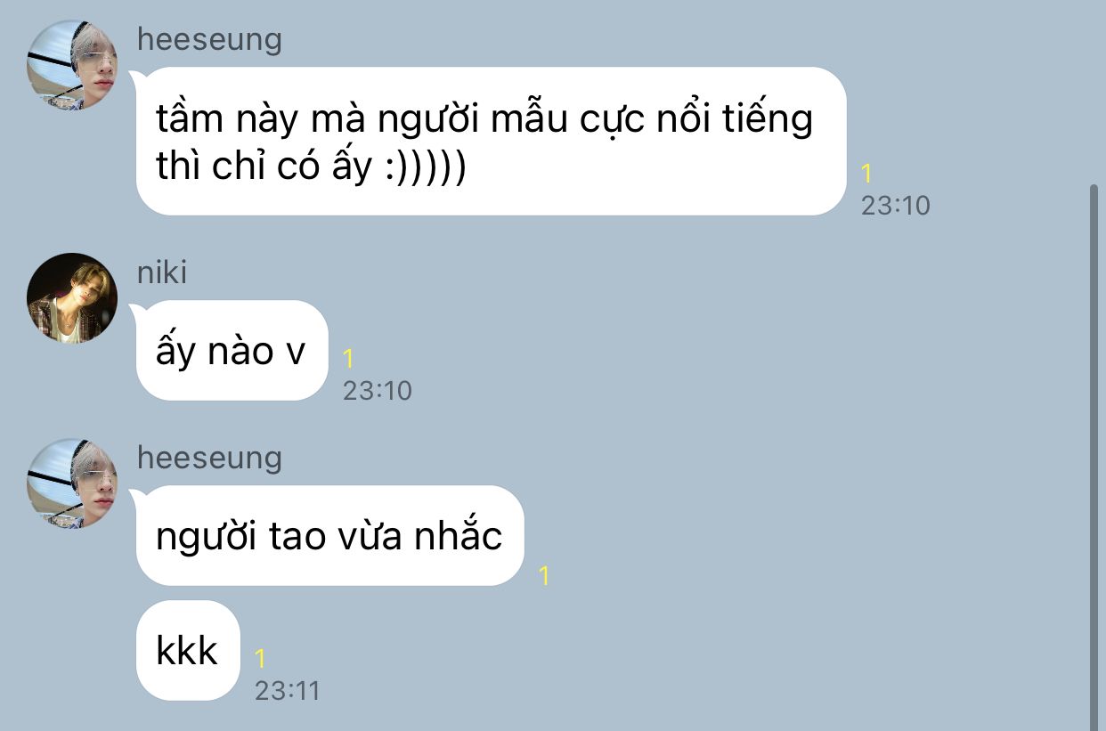Open heeseung's avatar beside the người mẫu message
This screenshot has height=731, width=1106.
[72, 66]
